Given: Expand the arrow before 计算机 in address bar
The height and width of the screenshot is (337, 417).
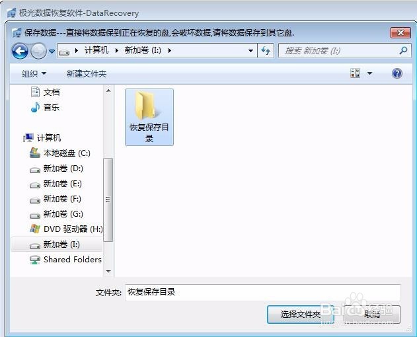Looking at the screenshot, I should click(77, 50).
